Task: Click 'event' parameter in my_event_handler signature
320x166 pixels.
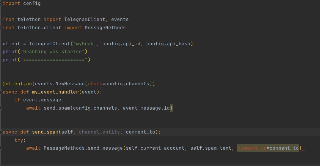Action: coord(89,92)
